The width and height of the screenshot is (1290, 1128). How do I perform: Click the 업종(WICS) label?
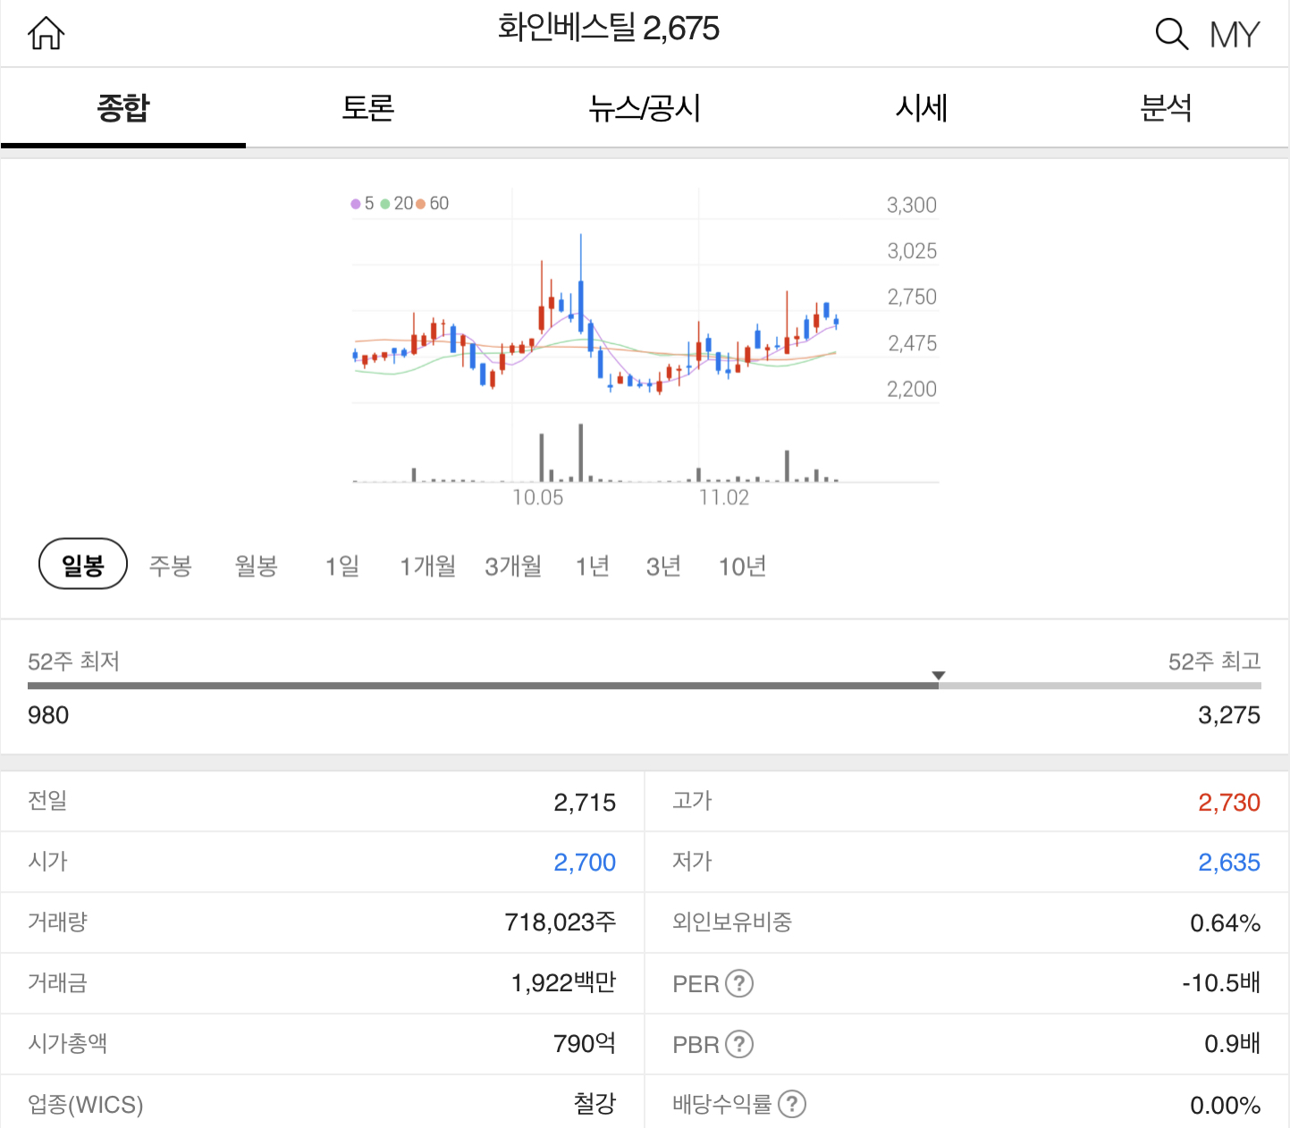point(86,1105)
